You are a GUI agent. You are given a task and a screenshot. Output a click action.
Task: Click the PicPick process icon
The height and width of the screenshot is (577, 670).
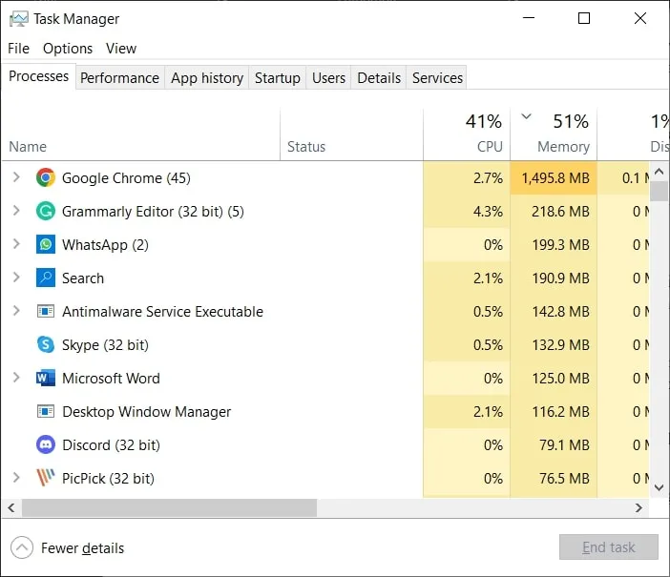point(46,479)
